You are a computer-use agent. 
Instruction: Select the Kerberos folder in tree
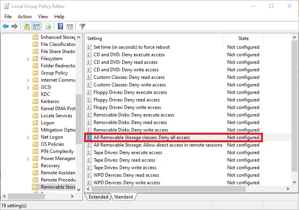coord(50,101)
